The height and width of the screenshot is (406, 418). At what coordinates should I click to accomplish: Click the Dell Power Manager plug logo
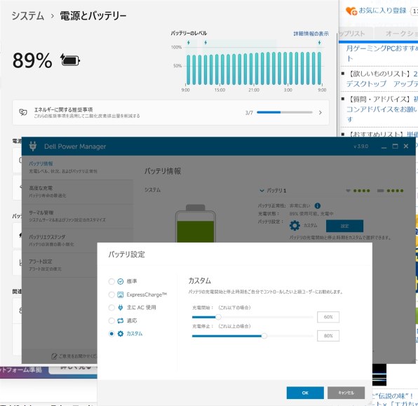[x=33, y=147]
